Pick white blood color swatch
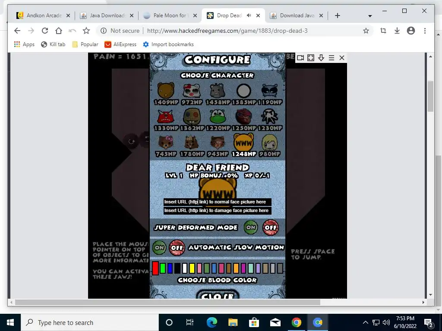Image resolution: width=442 pixels, height=331 pixels. pyautogui.click(x=185, y=268)
